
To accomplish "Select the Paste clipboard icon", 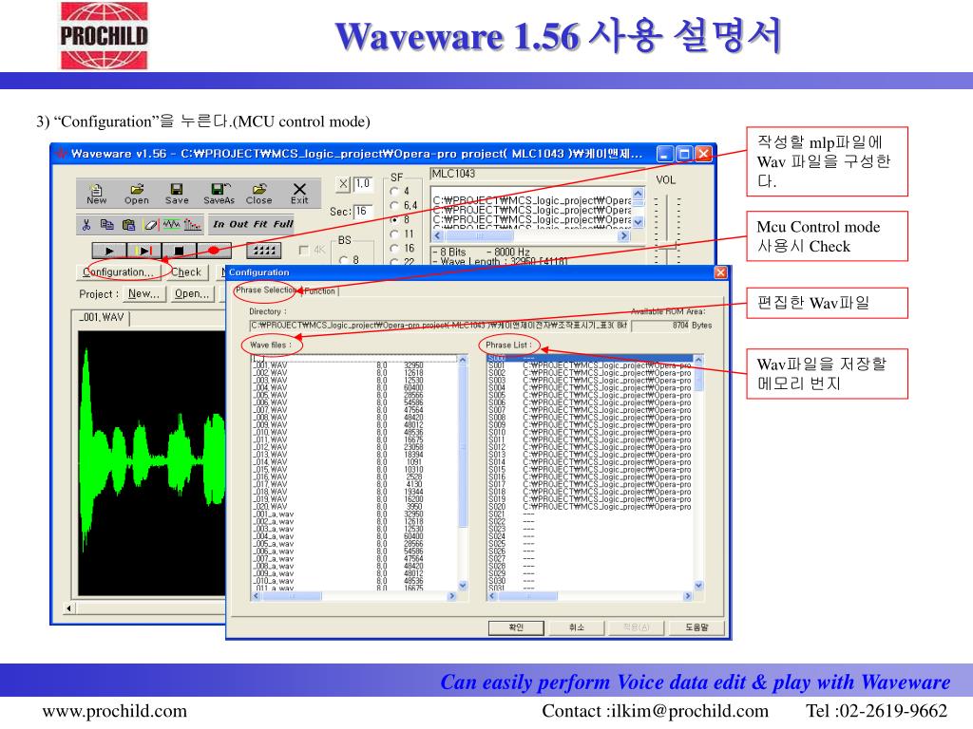I will (x=128, y=224).
